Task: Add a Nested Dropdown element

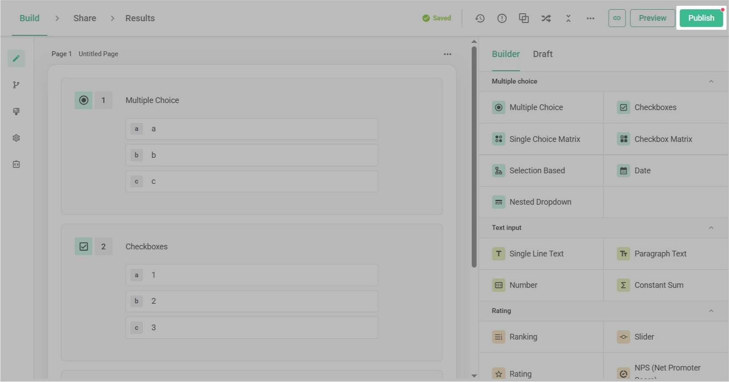Action: pyautogui.click(x=541, y=202)
